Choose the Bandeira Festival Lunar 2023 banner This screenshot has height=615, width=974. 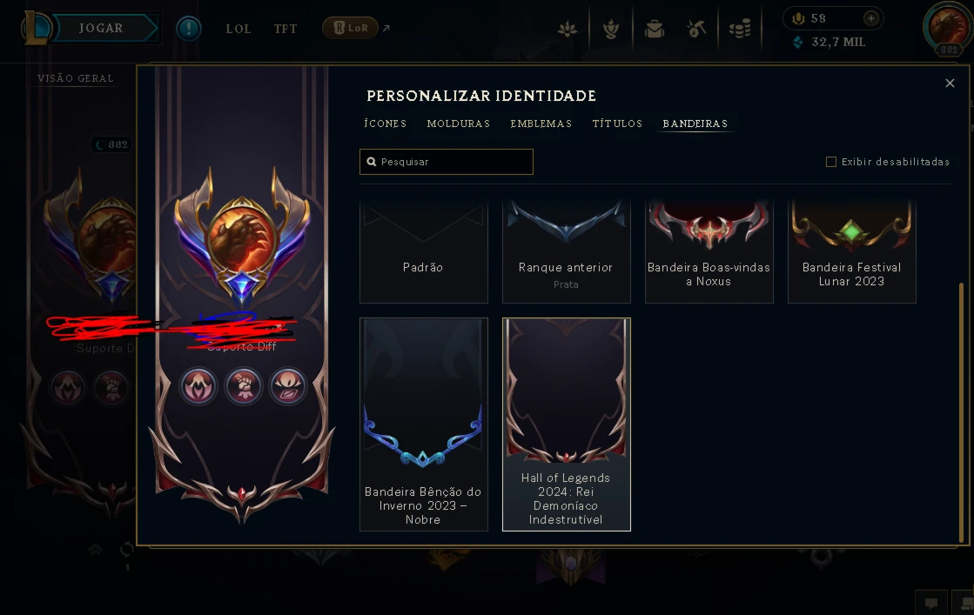[851, 251]
